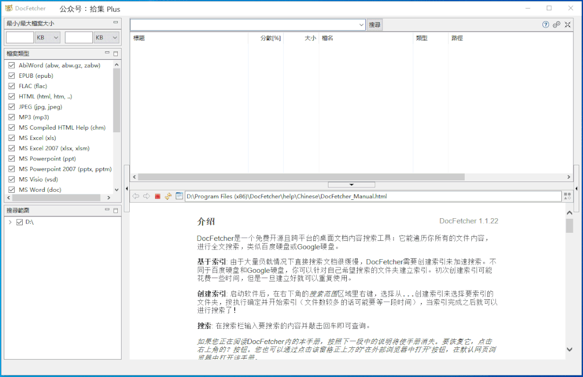Click the preview forward arrow icon
The image size is (583, 377).
pyautogui.click(x=146, y=196)
